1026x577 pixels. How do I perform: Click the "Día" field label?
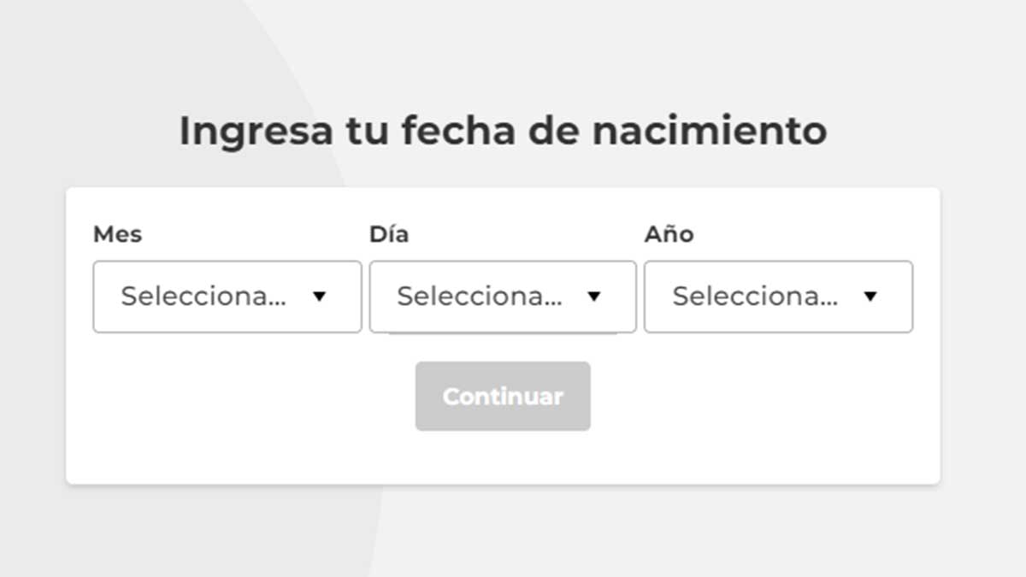pyautogui.click(x=389, y=234)
